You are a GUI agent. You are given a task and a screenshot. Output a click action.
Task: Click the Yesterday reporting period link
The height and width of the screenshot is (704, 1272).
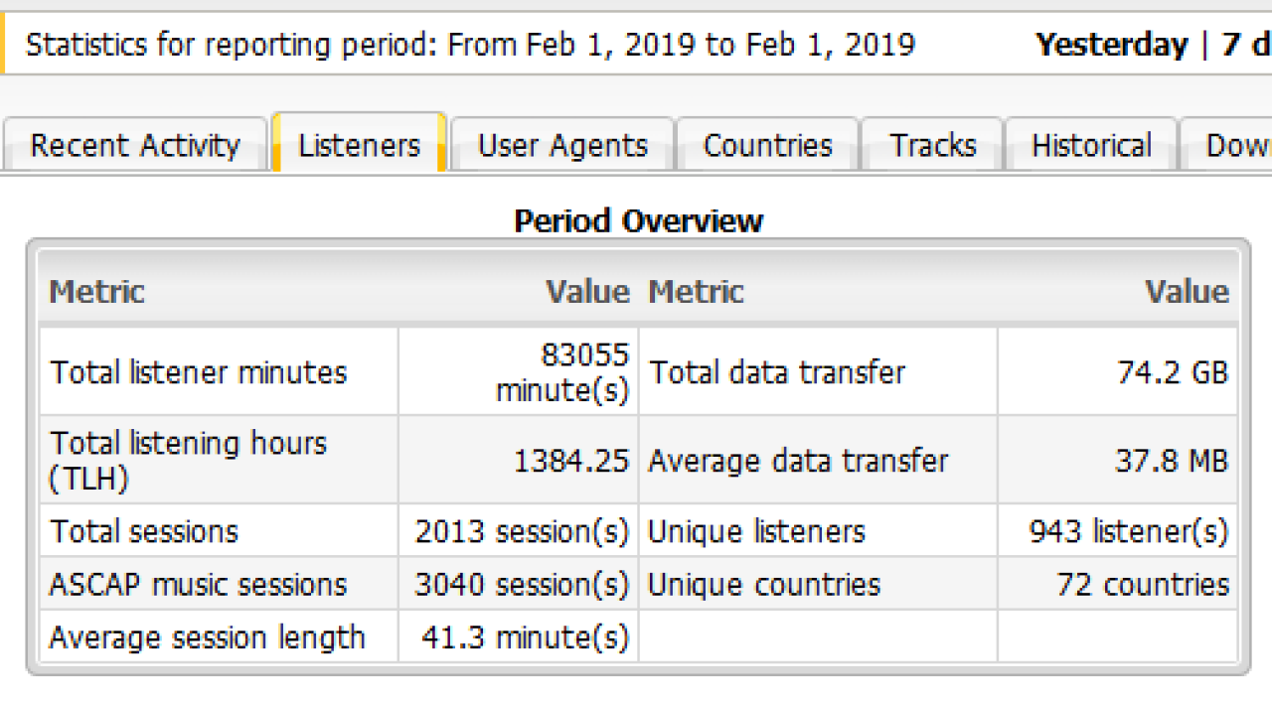click(1111, 45)
